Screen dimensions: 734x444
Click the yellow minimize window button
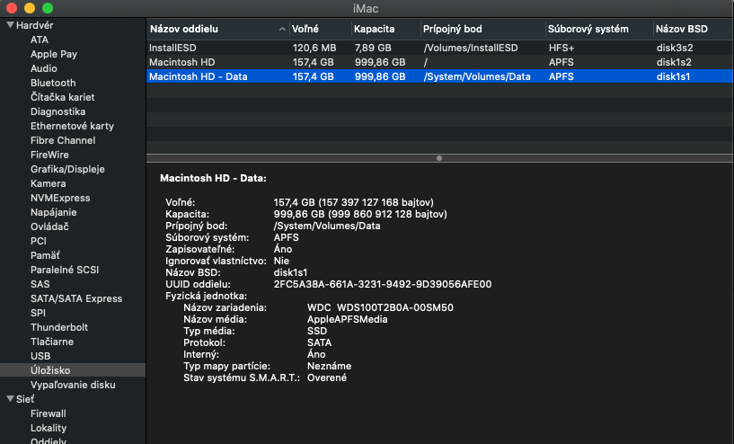(29, 7)
